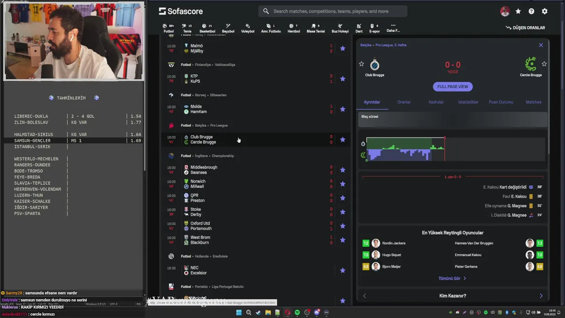Open the Basketbol sport category
Viewport: 565px width, 318px height.
207,28
